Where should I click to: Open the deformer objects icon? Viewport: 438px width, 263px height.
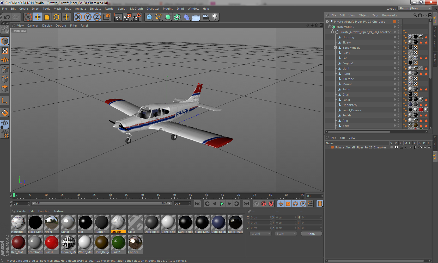point(187,17)
